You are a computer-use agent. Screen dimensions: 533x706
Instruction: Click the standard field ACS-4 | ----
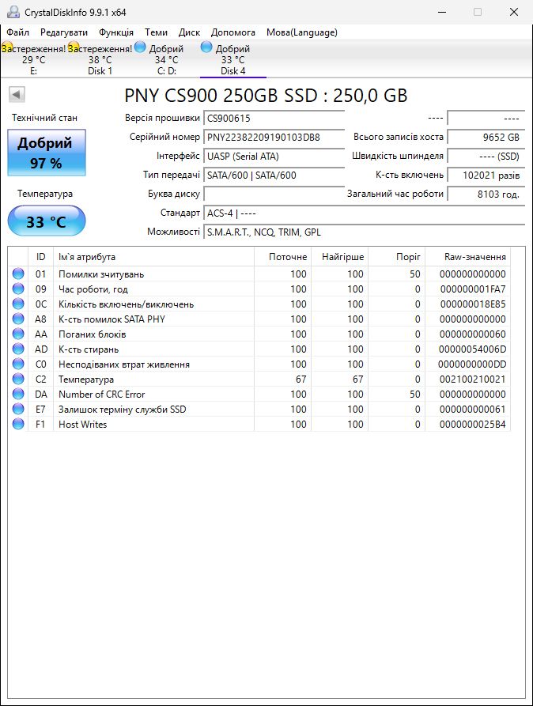(364, 213)
